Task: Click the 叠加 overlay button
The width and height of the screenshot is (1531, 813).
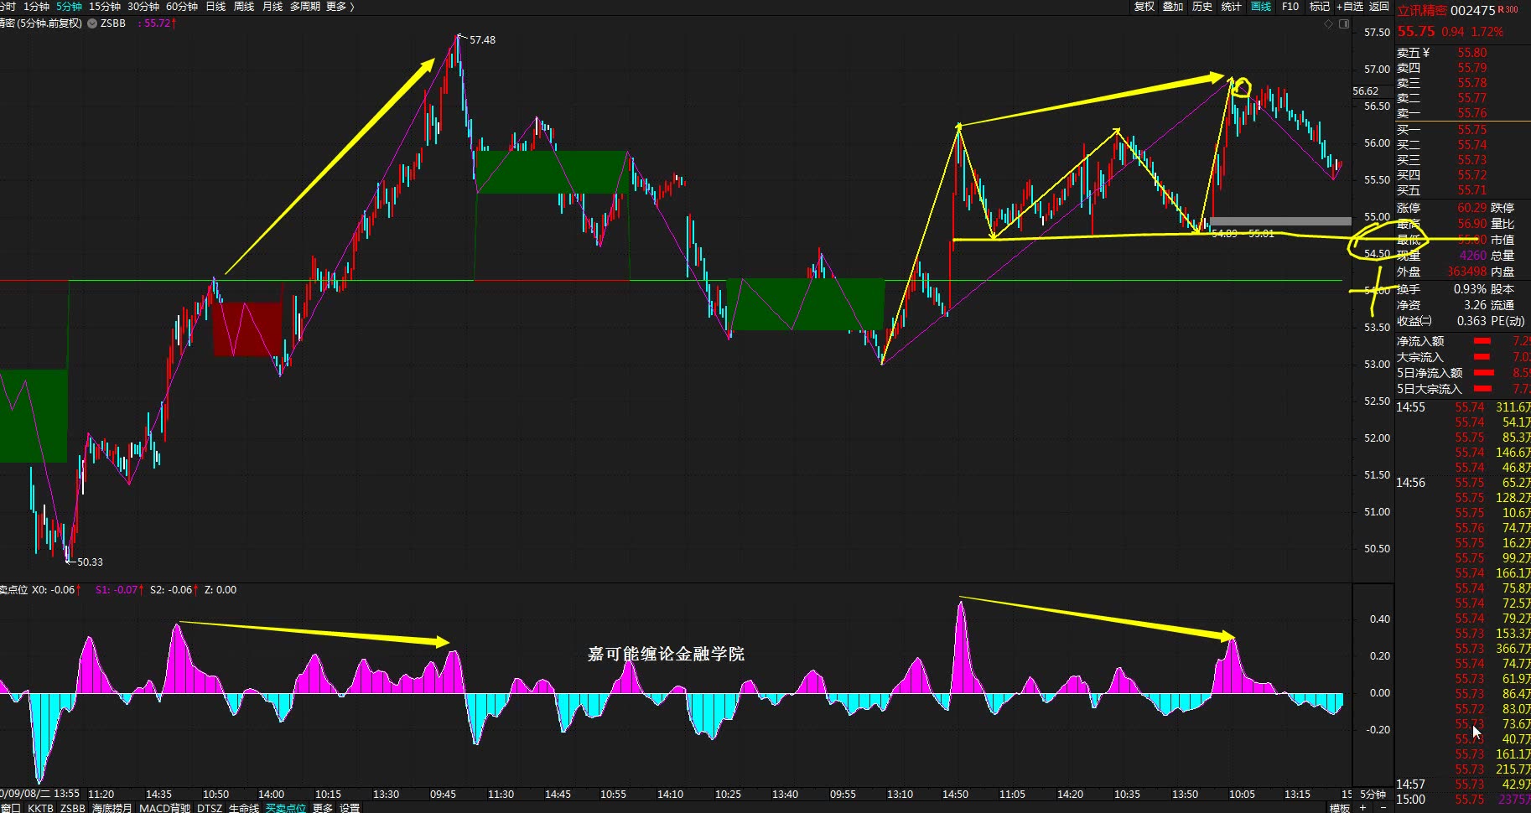Action: 1173,6
